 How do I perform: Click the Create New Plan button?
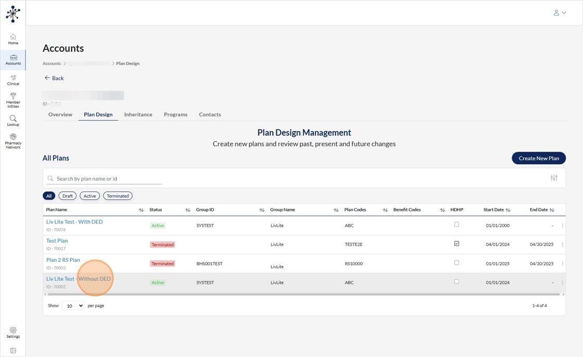[x=538, y=158]
